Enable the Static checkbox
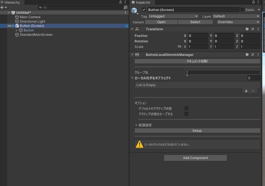This screenshot has height=186, width=265. [242, 10]
